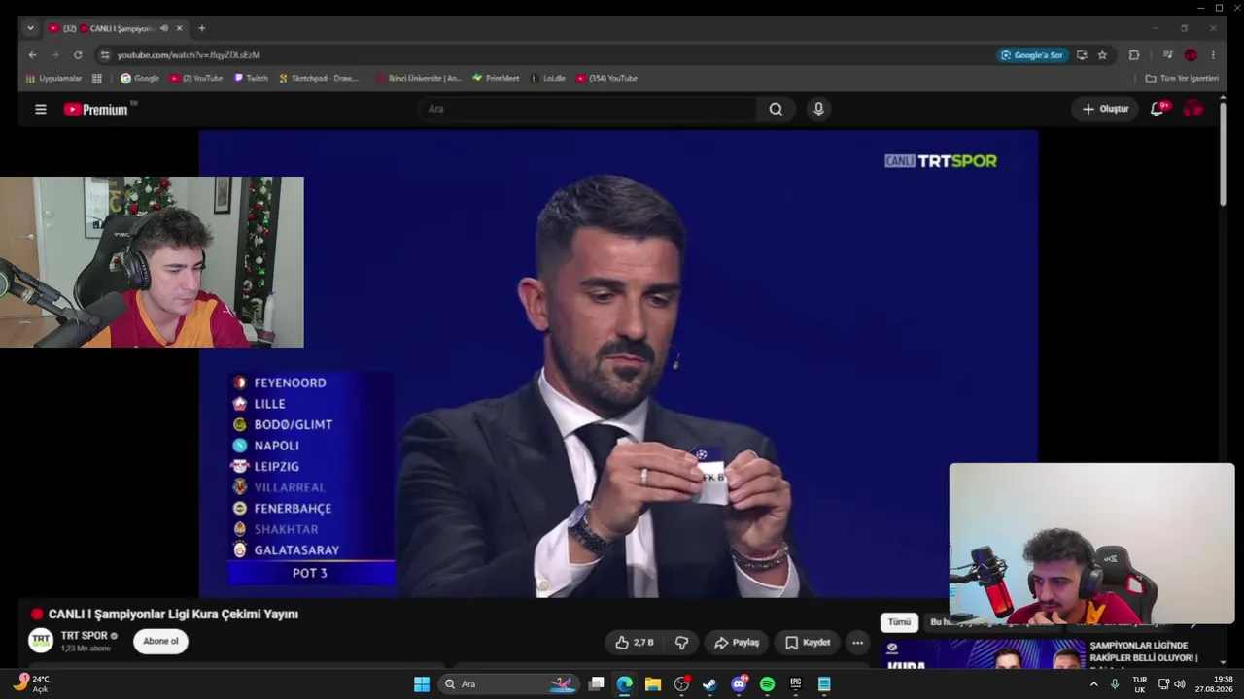Screen dimensions: 1244x699
Task: Click the Oluştur create button
Action: click(x=1105, y=110)
